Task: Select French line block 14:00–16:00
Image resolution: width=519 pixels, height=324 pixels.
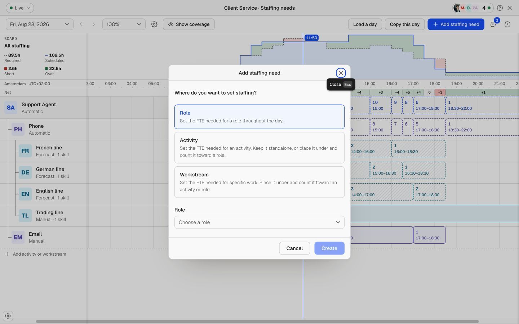Action: [x=371, y=149]
